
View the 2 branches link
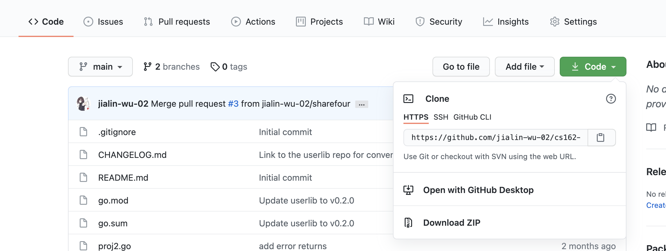click(171, 67)
